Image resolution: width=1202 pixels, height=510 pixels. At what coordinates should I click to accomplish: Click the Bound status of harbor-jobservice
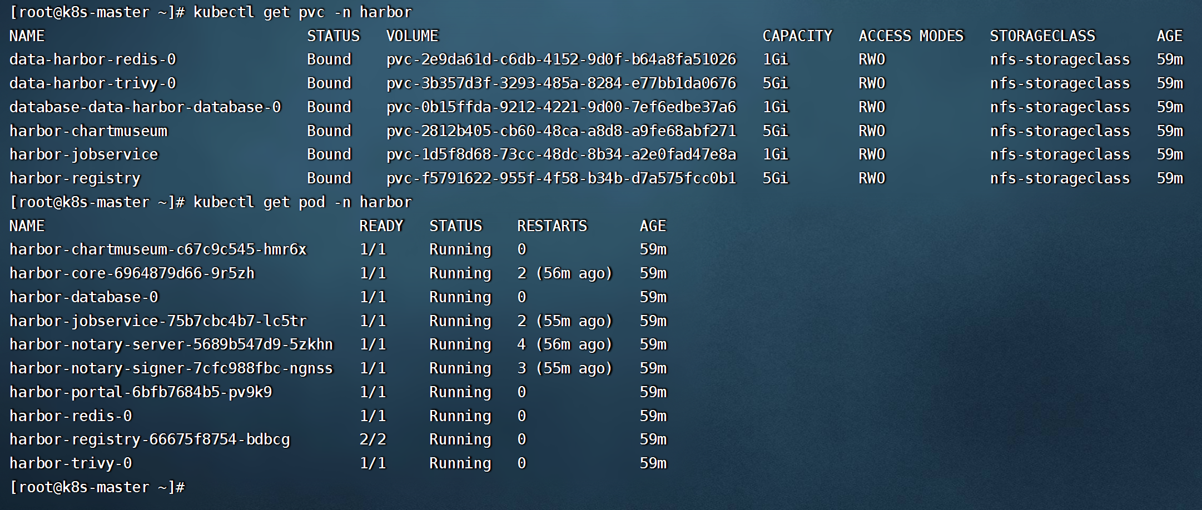[x=329, y=154]
